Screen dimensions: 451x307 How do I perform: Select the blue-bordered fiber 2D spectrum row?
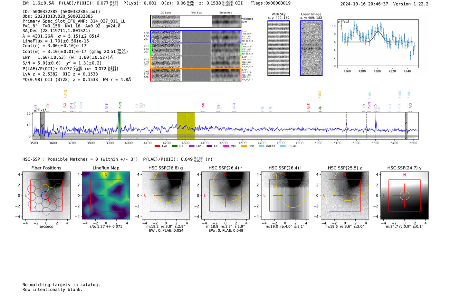coord(196,37)
